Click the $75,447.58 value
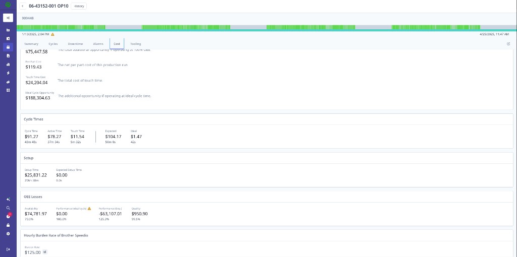Screen dimensions: 517x257 point(36,52)
